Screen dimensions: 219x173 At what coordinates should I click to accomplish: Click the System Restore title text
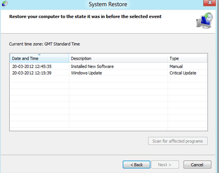108,4
